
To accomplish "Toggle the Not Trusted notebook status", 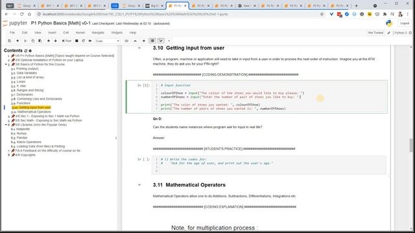I will point(375,33).
